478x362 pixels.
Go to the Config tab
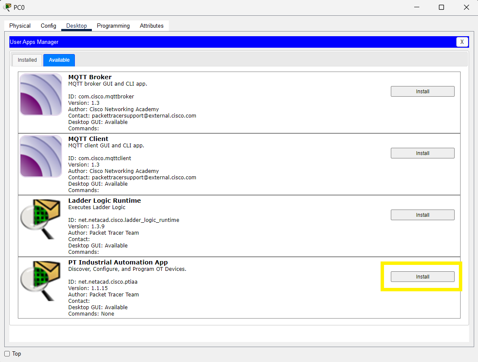pos(48,26)
